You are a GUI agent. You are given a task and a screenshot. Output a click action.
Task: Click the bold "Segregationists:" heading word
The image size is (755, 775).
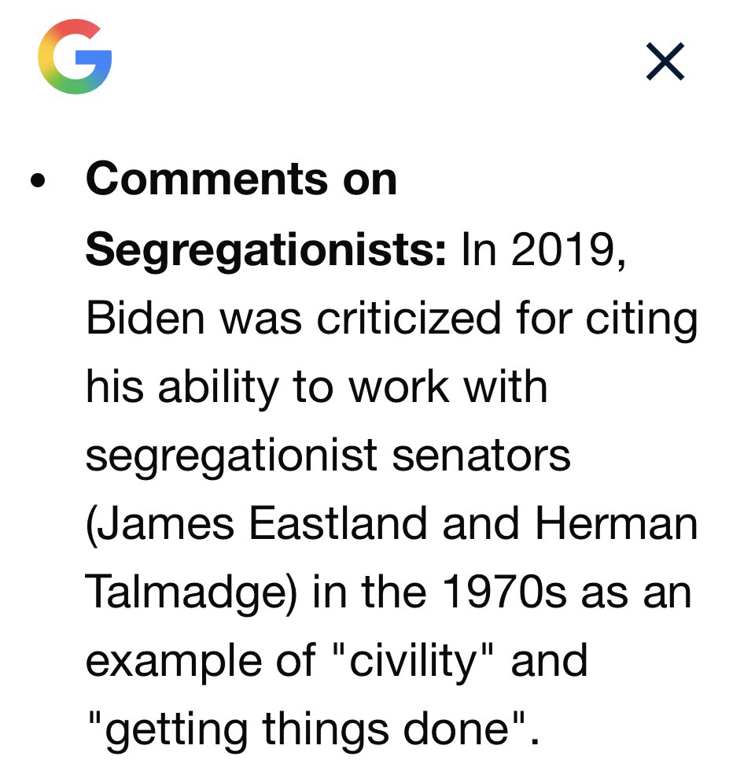pos(266,249)
